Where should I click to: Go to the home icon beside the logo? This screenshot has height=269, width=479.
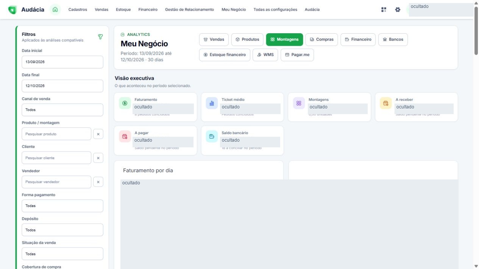(55, 9)
